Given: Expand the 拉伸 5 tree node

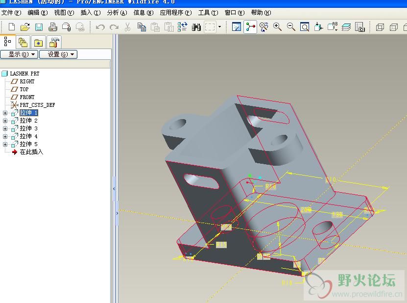Looking at the screenshot, I should 5,144.
